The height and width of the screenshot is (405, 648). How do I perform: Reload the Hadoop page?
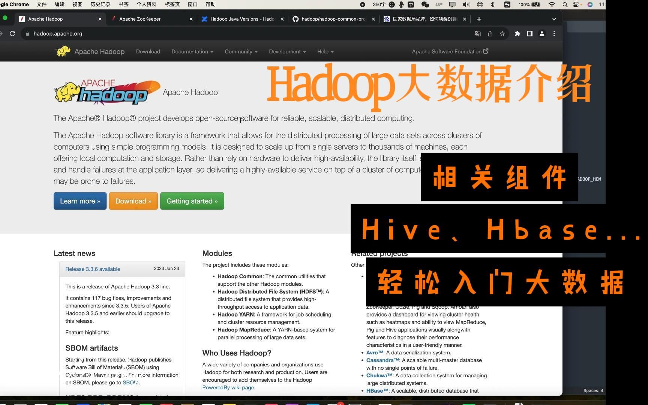12,34
